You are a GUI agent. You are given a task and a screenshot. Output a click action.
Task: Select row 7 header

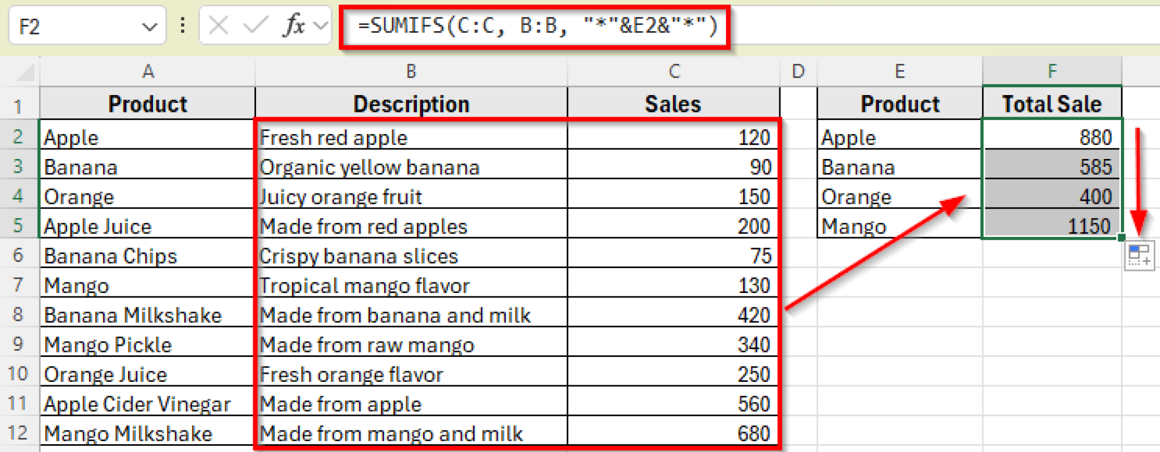coord(19,286)
